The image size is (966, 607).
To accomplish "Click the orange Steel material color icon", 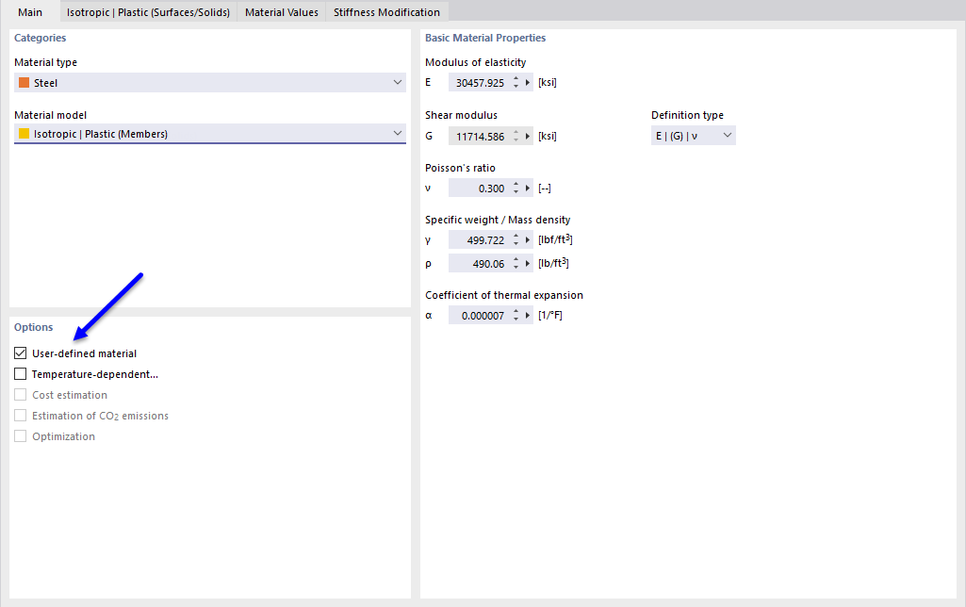I will point(25,82).
